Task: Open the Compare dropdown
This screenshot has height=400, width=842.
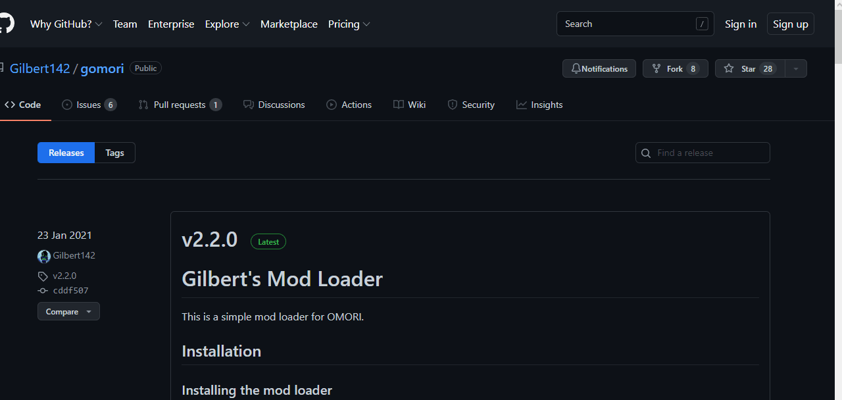Action: pos(68,311)
